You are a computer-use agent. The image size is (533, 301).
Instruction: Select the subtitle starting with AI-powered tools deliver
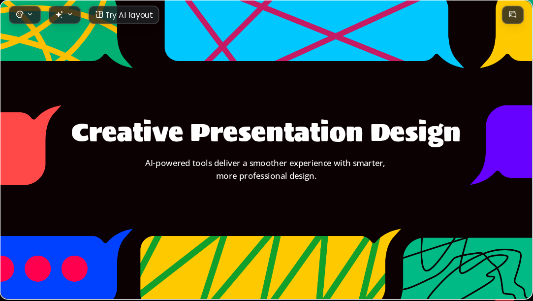[x=265, y=169]
